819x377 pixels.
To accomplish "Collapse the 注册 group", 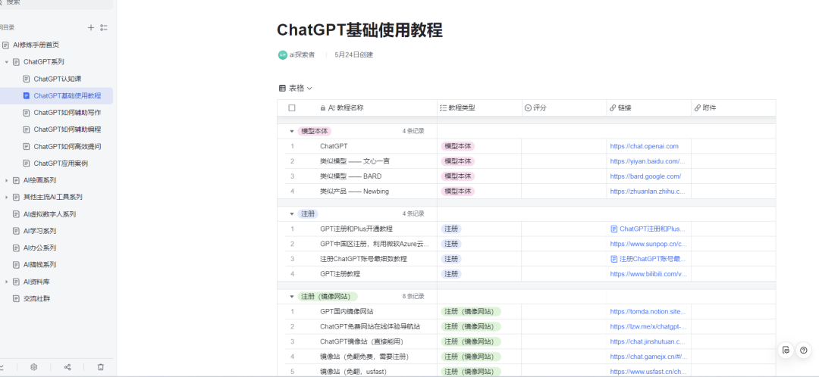I will (x=291, y=213).
